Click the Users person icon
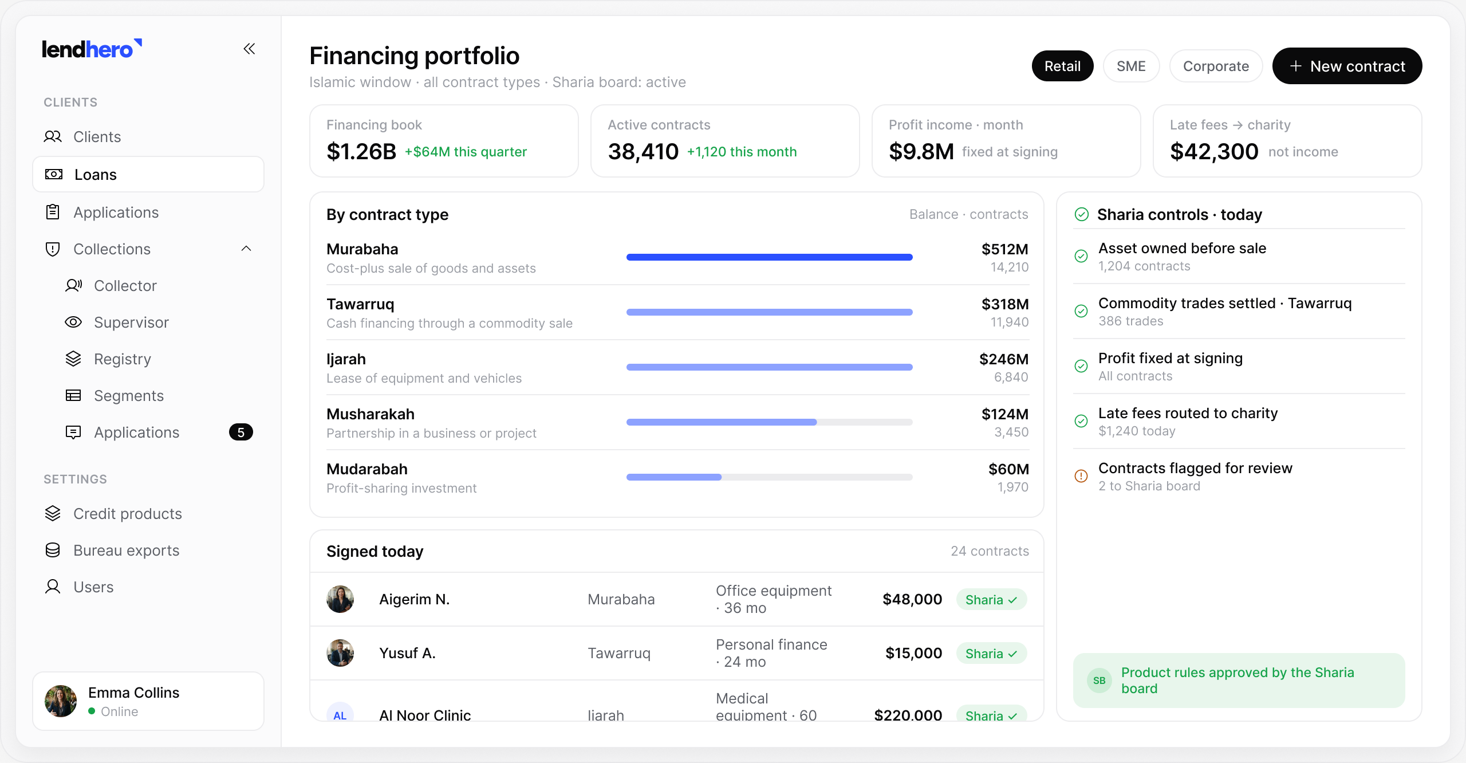Viewport: 1466px width, 763px height. coord(53,587)
